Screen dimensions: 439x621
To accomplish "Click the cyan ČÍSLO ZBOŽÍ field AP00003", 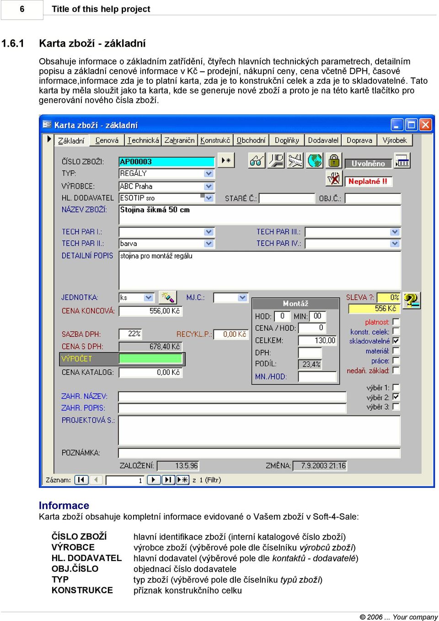I will pos(166,162).
